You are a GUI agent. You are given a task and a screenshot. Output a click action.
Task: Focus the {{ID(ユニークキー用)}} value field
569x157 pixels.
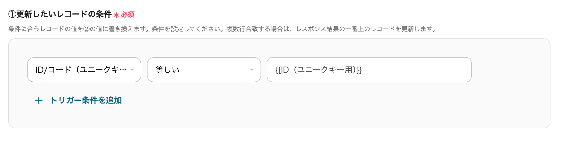(369, 70)
